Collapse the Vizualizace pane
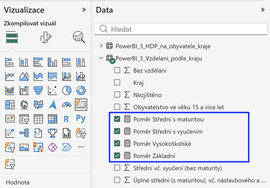The image size is (270, 188). (x=84, y=10)
